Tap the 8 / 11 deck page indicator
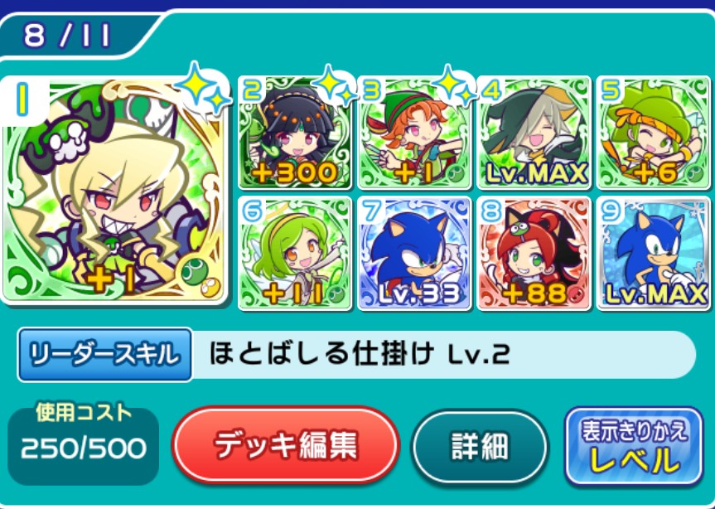The width and height of the screenshot is (715, 509). 67,36
